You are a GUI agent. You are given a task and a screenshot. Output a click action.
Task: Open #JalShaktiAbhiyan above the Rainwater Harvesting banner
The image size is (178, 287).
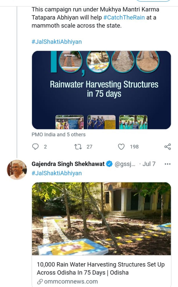click(x=56, y=42)
